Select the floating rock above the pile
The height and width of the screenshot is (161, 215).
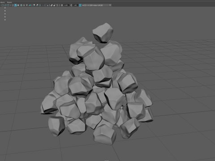(x=103, y=33)
